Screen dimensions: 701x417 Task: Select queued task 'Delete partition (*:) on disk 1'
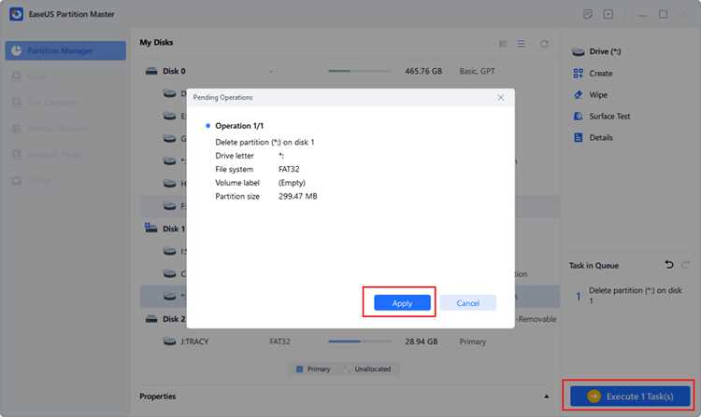(629, 295)
